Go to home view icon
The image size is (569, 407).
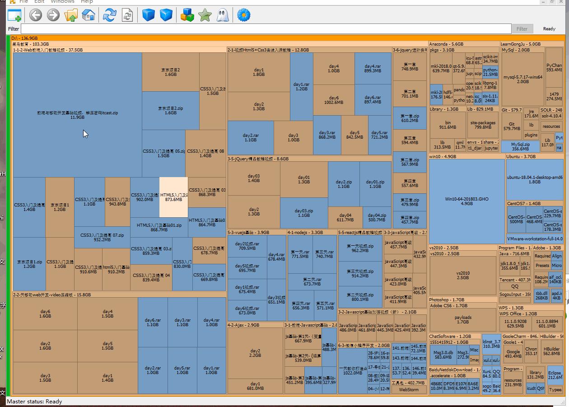89,15
